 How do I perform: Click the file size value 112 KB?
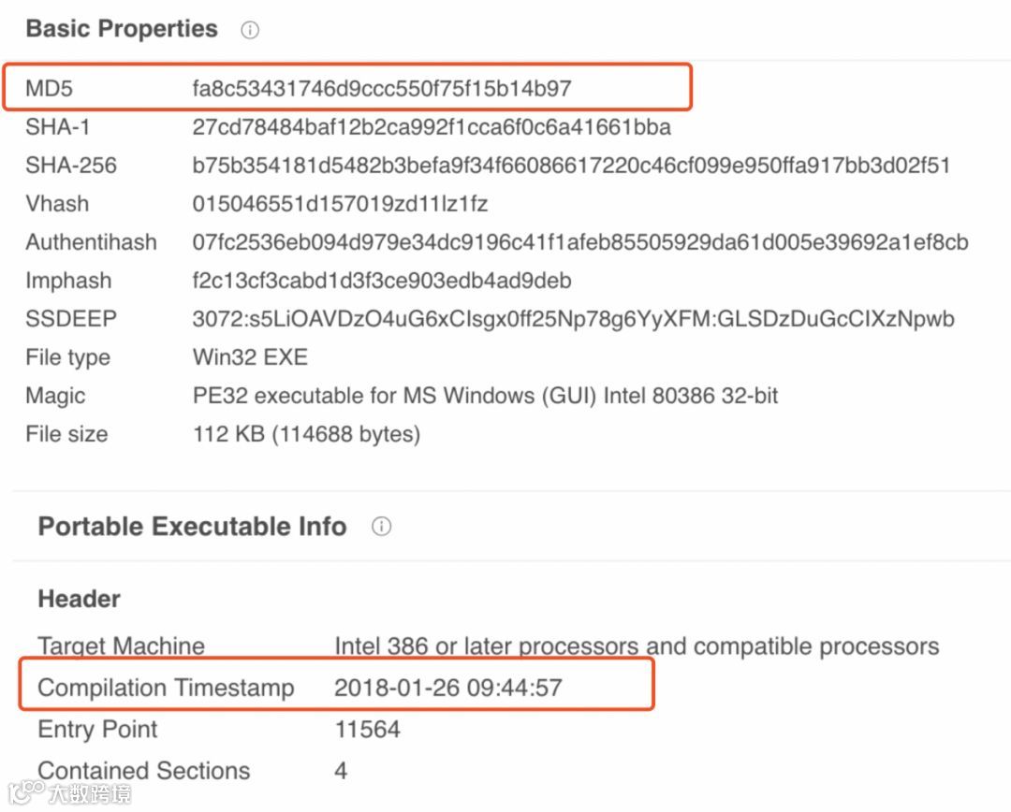[306, 434]
